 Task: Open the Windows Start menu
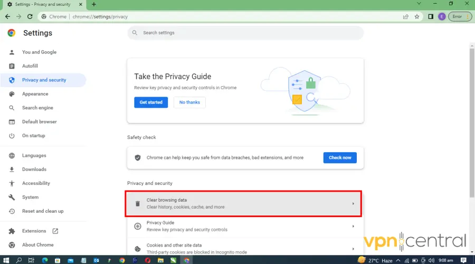point(6,260)
